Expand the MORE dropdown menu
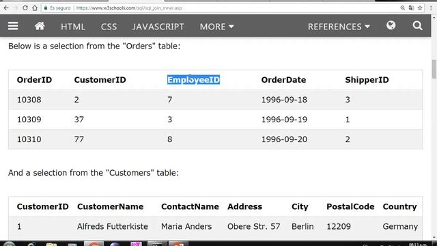Image resolution: width=437 pixels, height=246 pixels. 216,27
